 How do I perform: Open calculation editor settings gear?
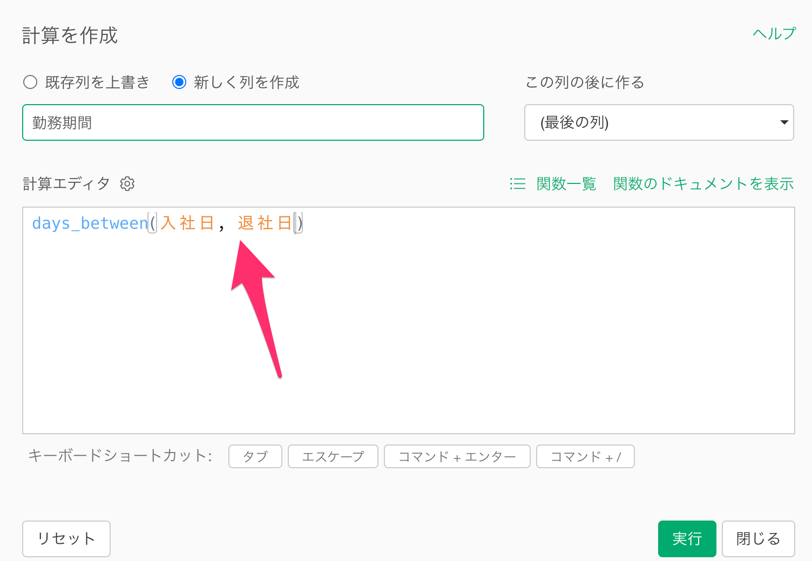click(127, 183)
